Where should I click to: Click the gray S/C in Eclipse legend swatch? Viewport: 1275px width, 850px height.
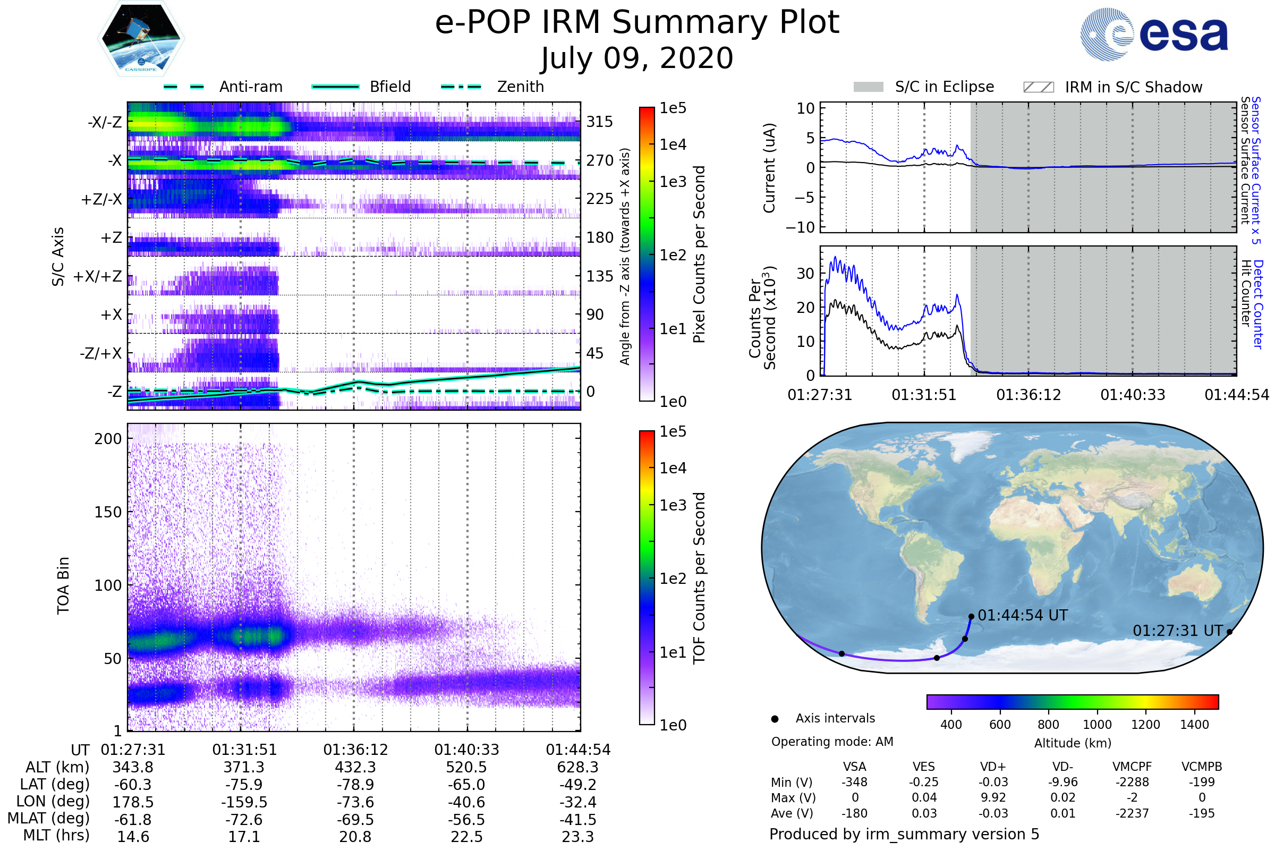868,87
